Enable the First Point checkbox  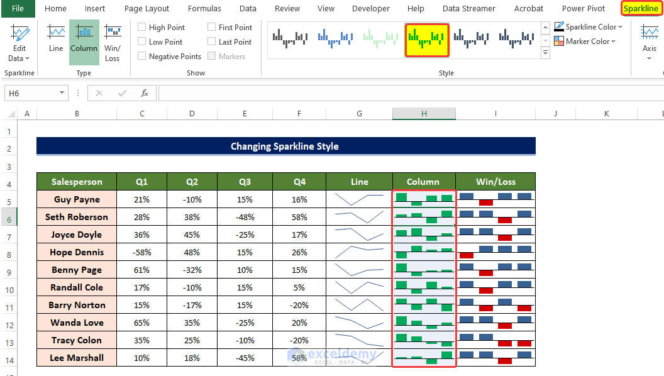click(212, 27)
